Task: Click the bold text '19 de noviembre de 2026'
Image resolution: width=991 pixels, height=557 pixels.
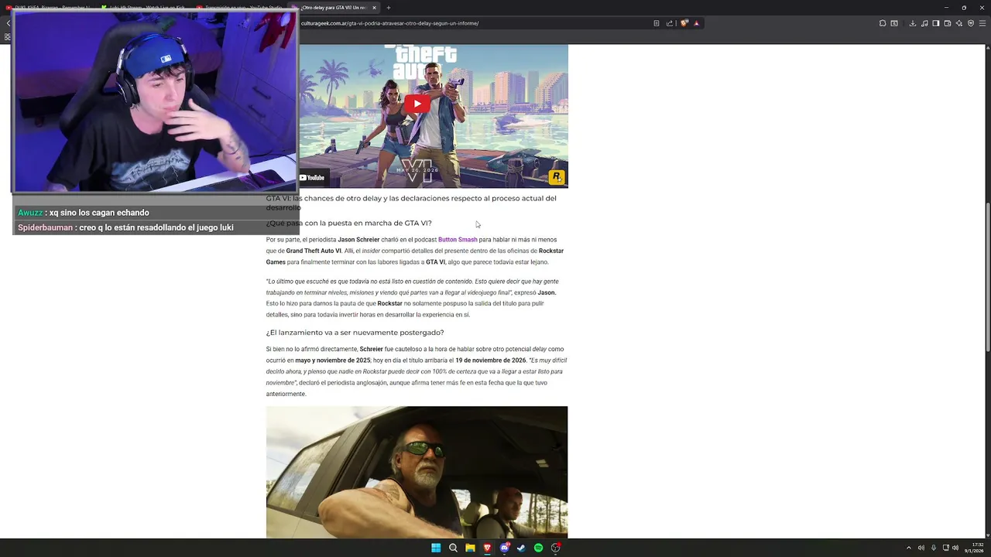Action: click(490, 361)
